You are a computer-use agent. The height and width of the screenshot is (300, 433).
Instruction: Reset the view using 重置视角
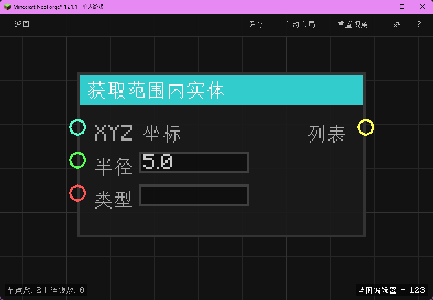[352, 25]
